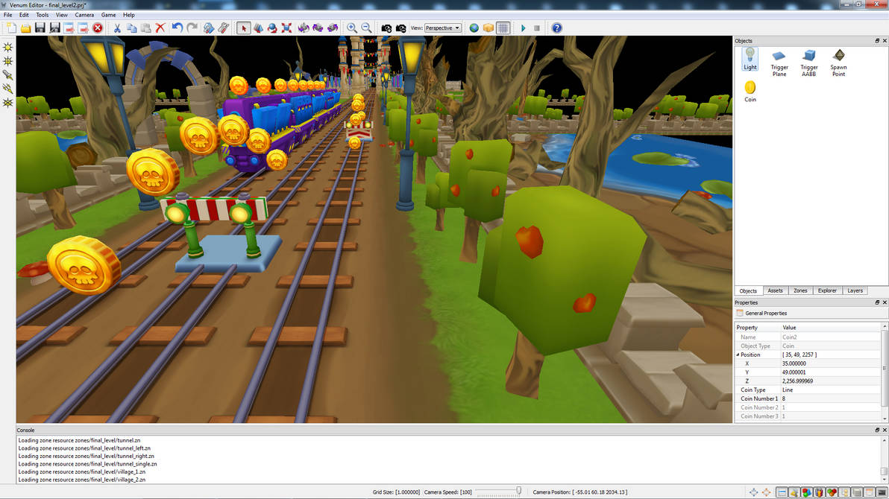Undo the last action
The image size is (889, 499).
pyautogui.click(x=178, y=28)
